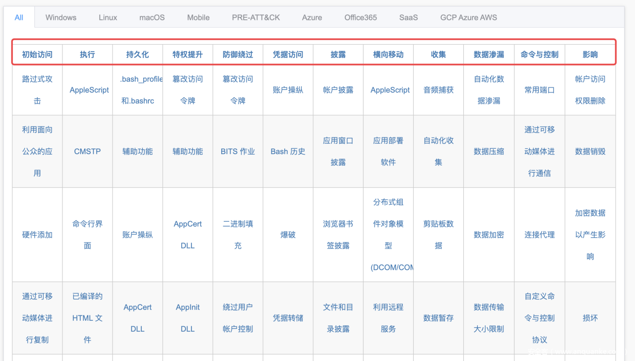Switch to the Office365 tab

pyautogui.click(x=361, y=17)
